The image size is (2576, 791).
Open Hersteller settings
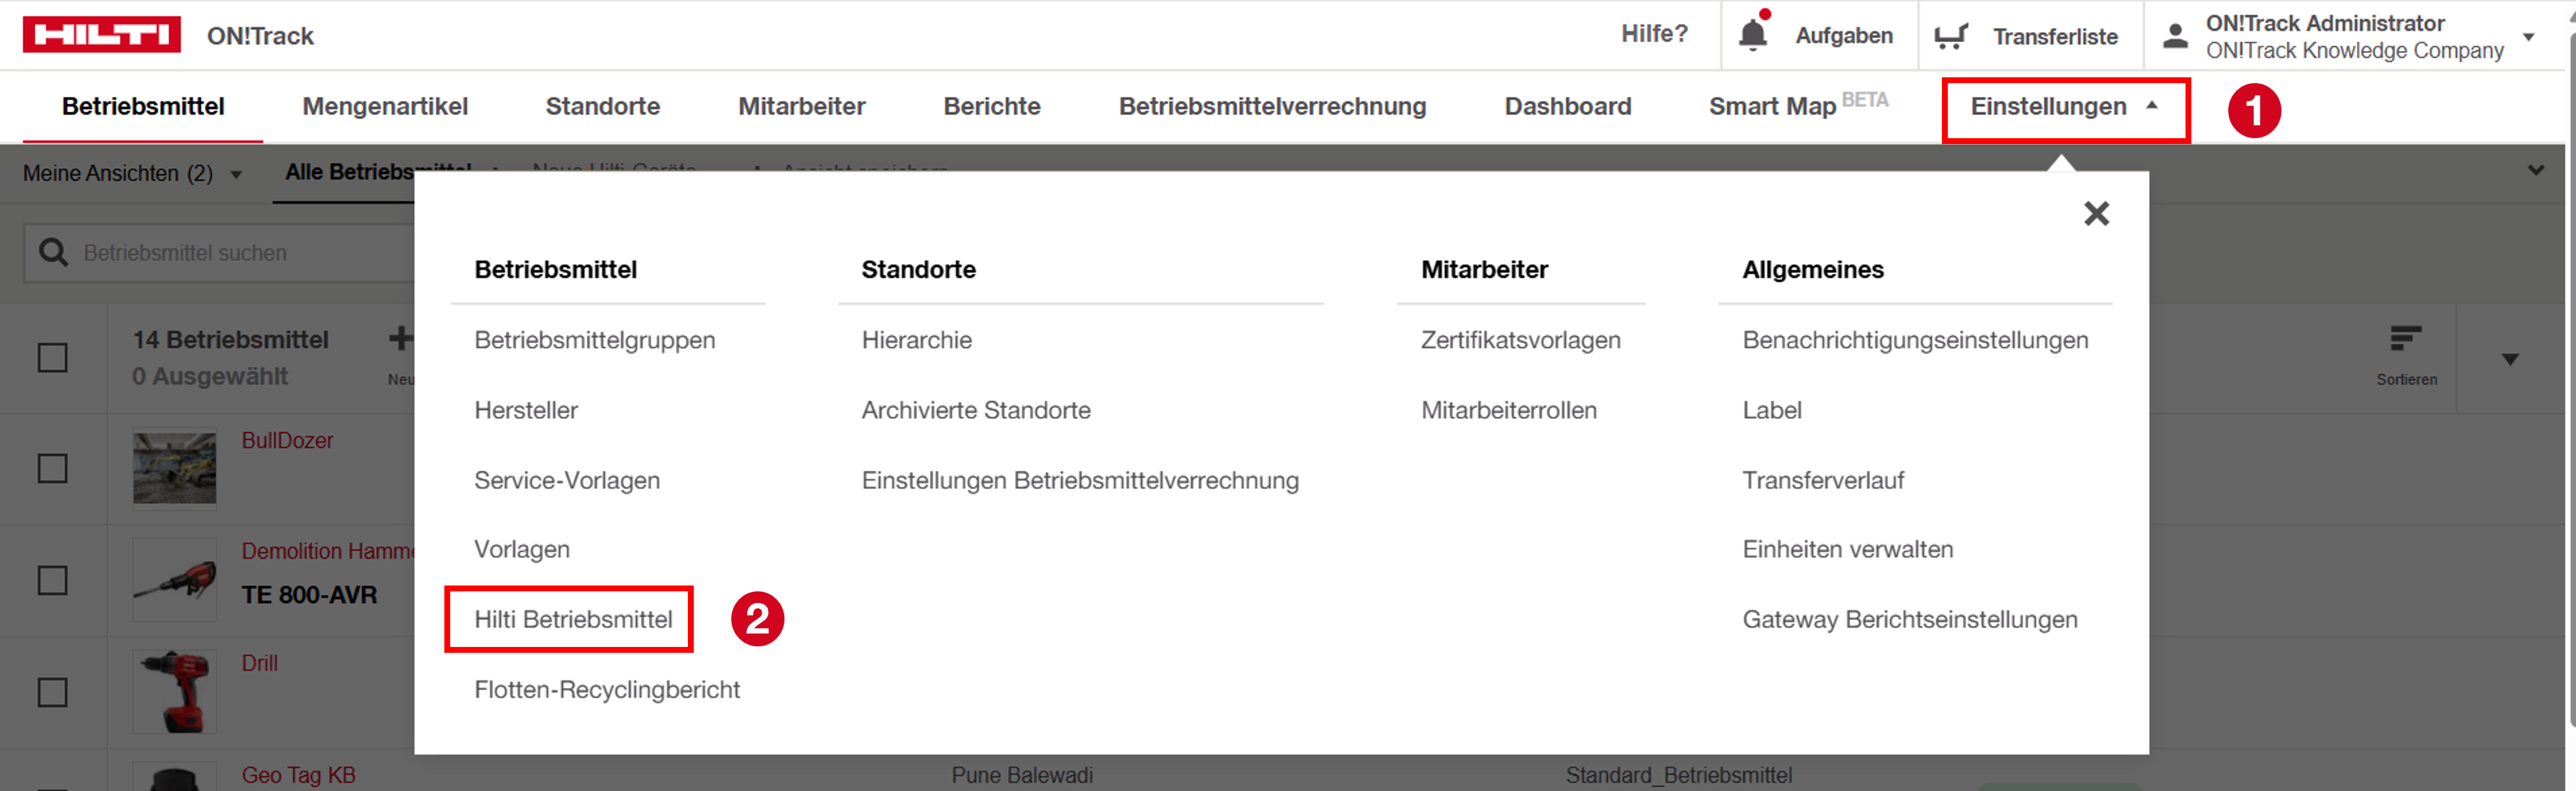point(526,410)
